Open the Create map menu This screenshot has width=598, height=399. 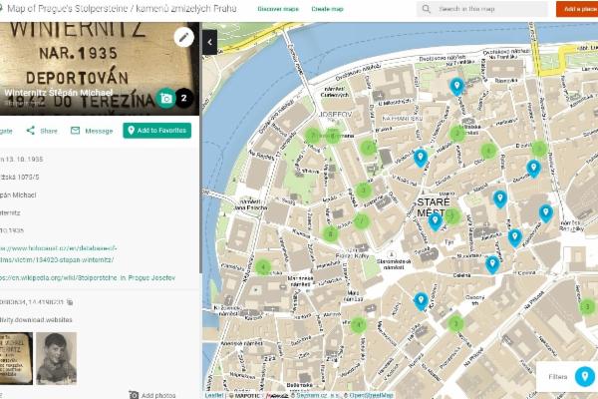pos(328,8)
